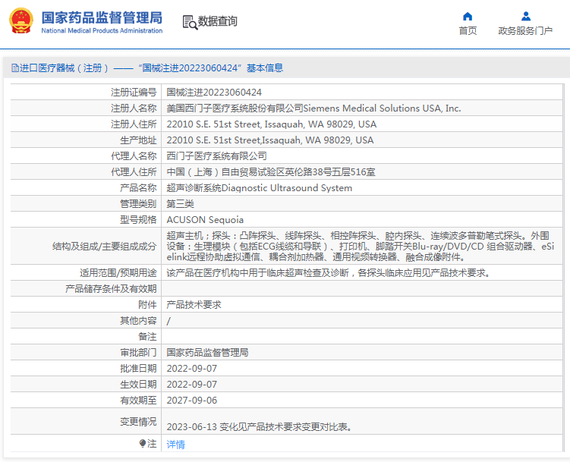
Task: Click the 政务服务门户 text label
Action: pyautogui.click(x=525, y=31)
